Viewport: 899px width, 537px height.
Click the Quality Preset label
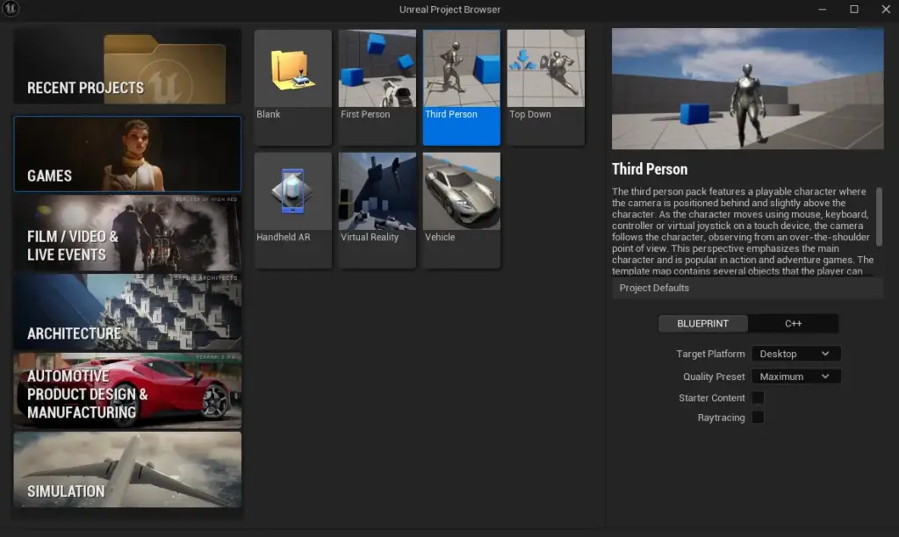[714, 376]
